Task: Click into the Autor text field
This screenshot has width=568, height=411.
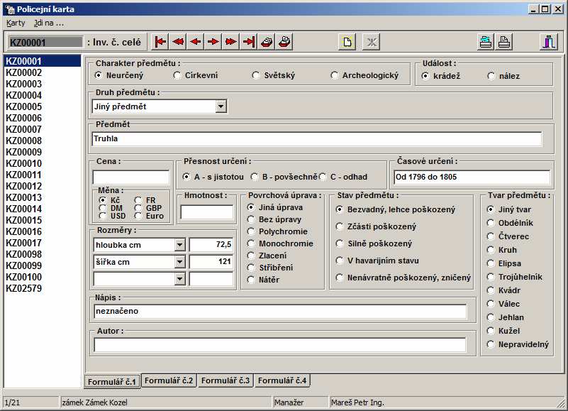Action: (x=279, y=345)
